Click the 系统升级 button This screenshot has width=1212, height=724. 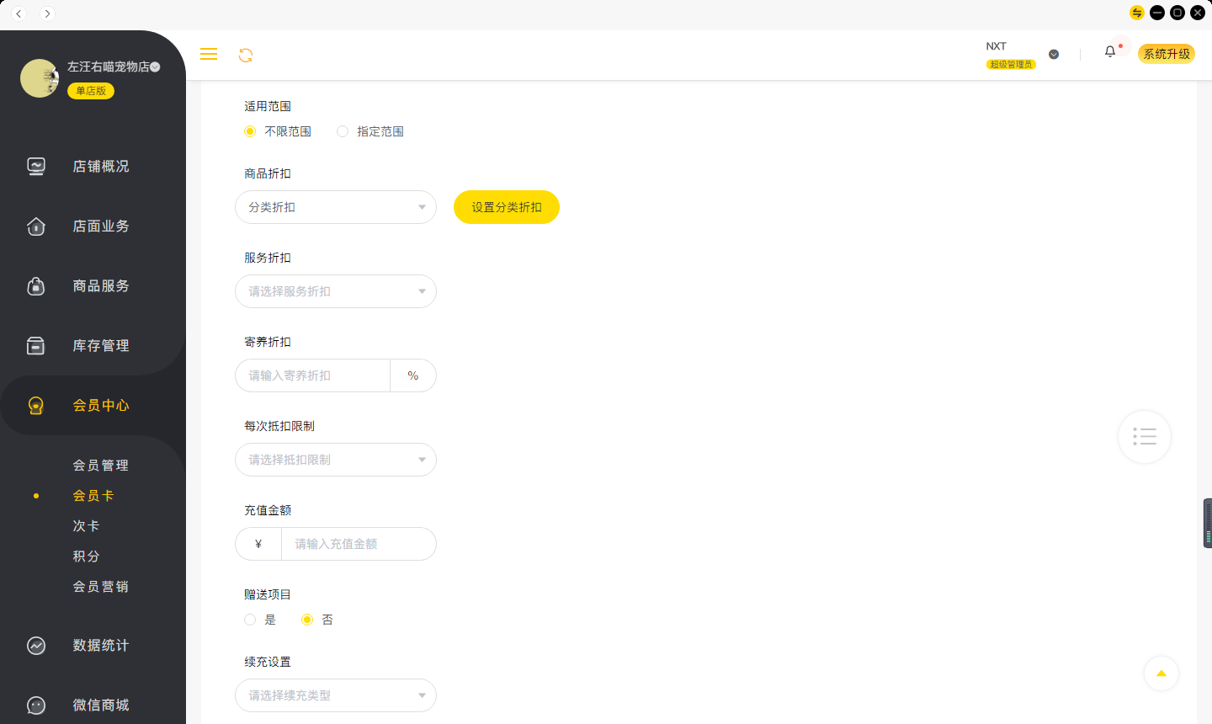(1167, 54)
